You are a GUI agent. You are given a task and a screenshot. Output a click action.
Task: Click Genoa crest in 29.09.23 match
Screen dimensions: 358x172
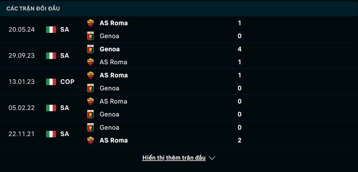[x=91, y=49]
